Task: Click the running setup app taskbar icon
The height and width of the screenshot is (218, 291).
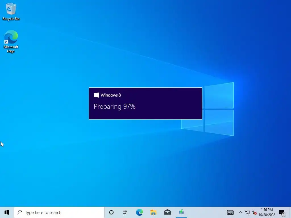Action: pyautogui.click(x=181, y=212)
